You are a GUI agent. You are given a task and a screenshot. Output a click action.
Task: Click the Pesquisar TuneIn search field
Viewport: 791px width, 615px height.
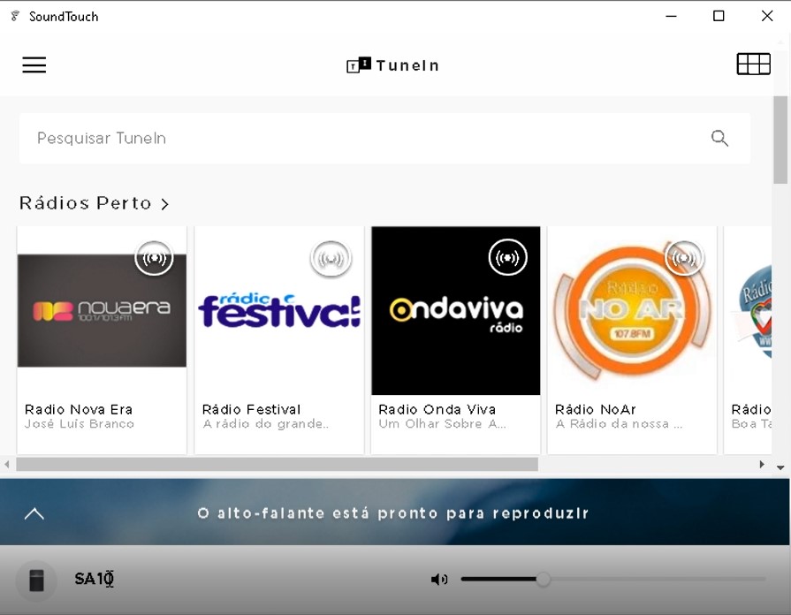[354, 138]
